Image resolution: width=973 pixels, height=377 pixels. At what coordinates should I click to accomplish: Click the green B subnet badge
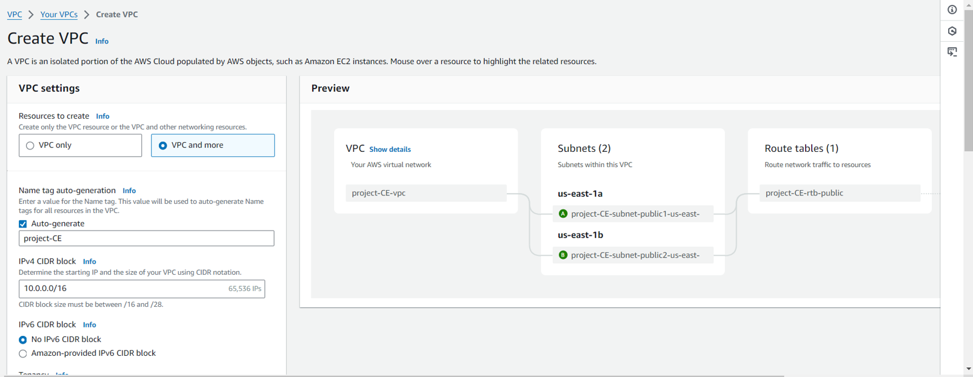pos(563,255)
